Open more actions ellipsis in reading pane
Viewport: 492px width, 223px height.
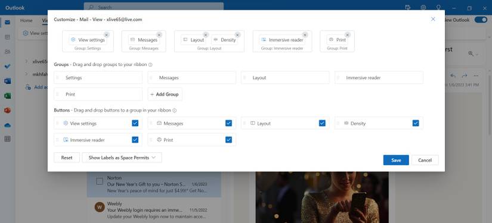pos(476,76)
